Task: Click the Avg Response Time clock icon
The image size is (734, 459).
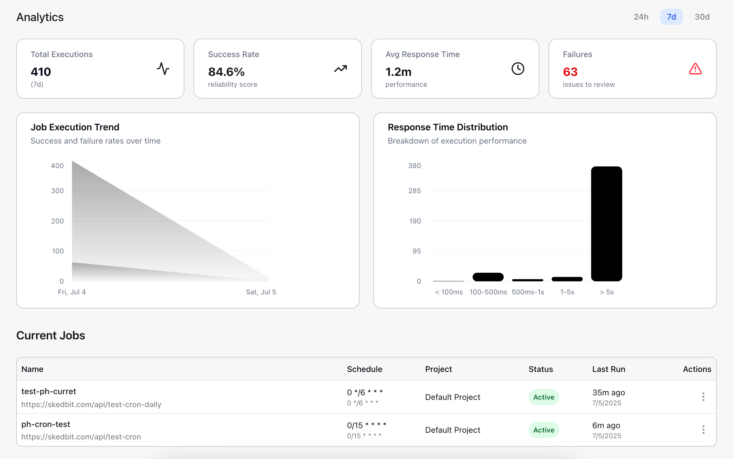Action: (x=518, y=69)
